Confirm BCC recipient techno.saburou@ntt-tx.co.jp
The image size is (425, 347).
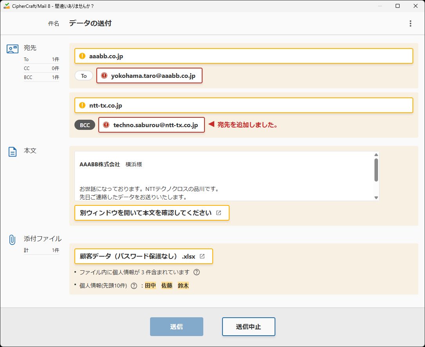[x=151, y=125]
